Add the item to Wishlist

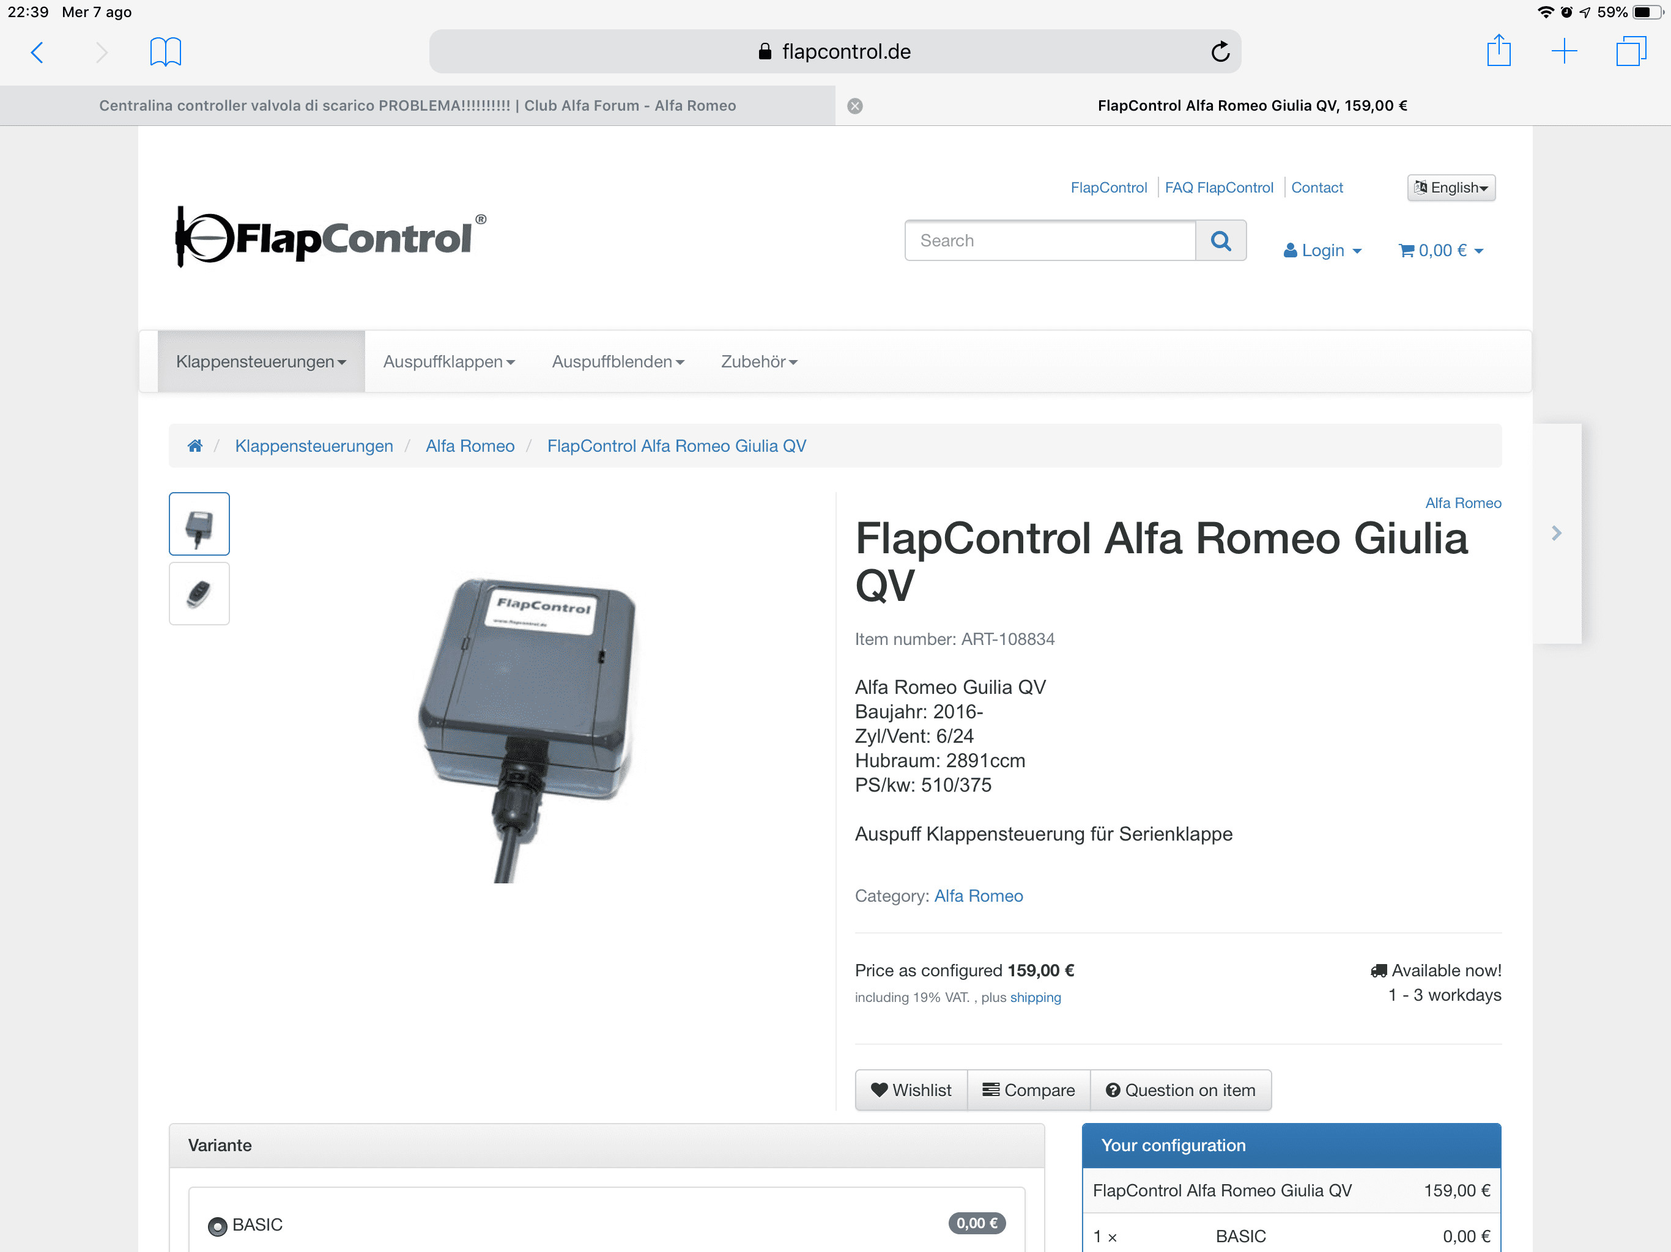(911, 1089)
